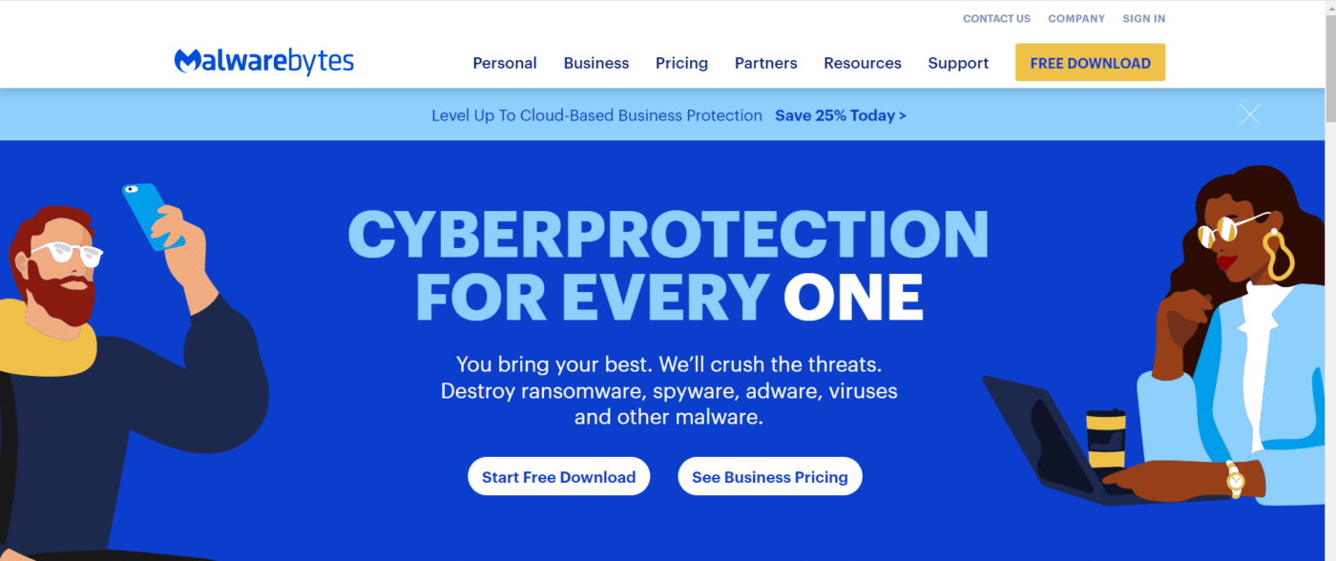Viewport: 1336px width, 561px height.
Task: Click the vertical scrollbar thumb
Action: pyautogui.click(x=1329, y=67)
